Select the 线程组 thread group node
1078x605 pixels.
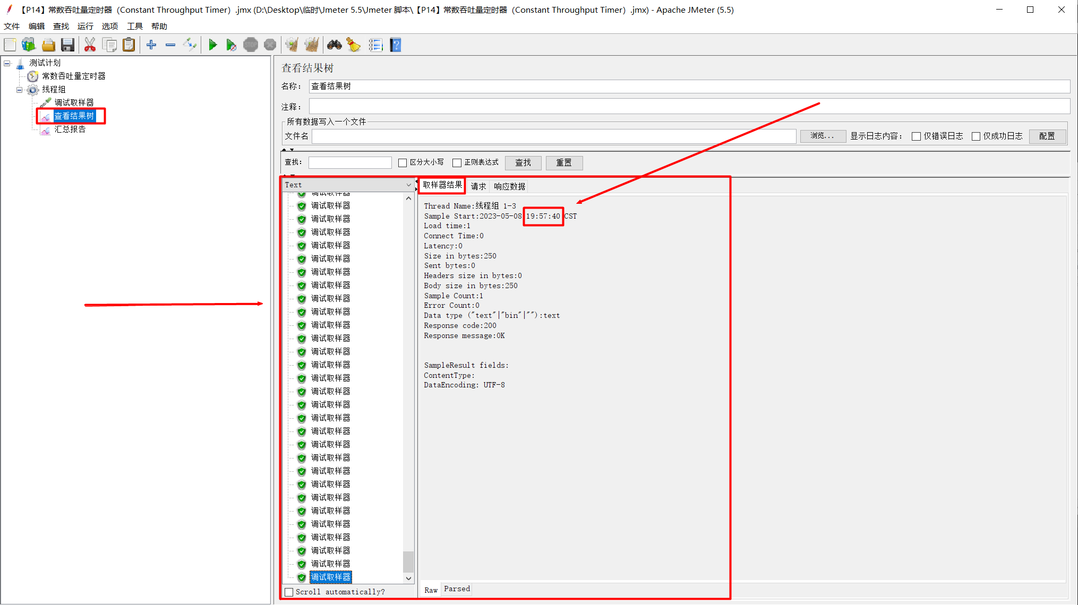[x=54, y=89]
